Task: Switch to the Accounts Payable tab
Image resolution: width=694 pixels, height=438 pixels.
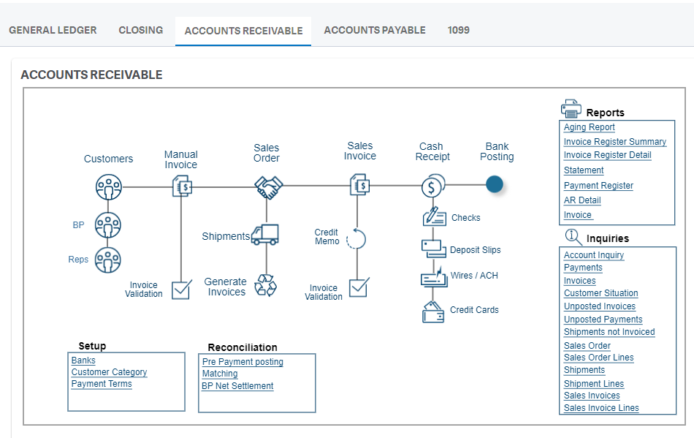Action: click(375, 30)
